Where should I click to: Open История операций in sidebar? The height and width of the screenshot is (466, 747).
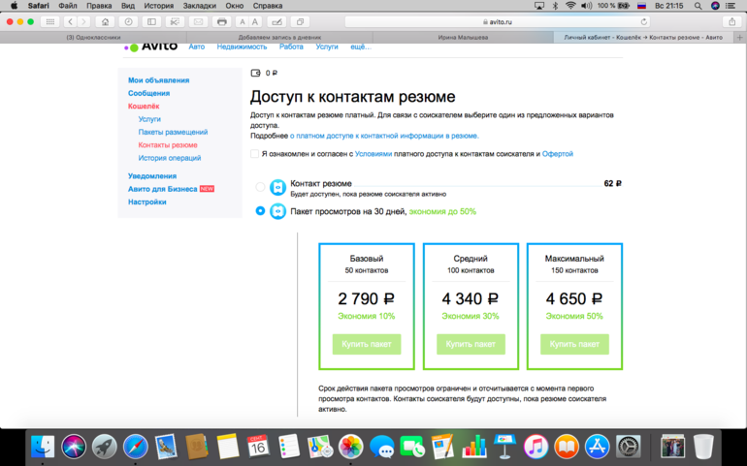(x=170, y=157)
